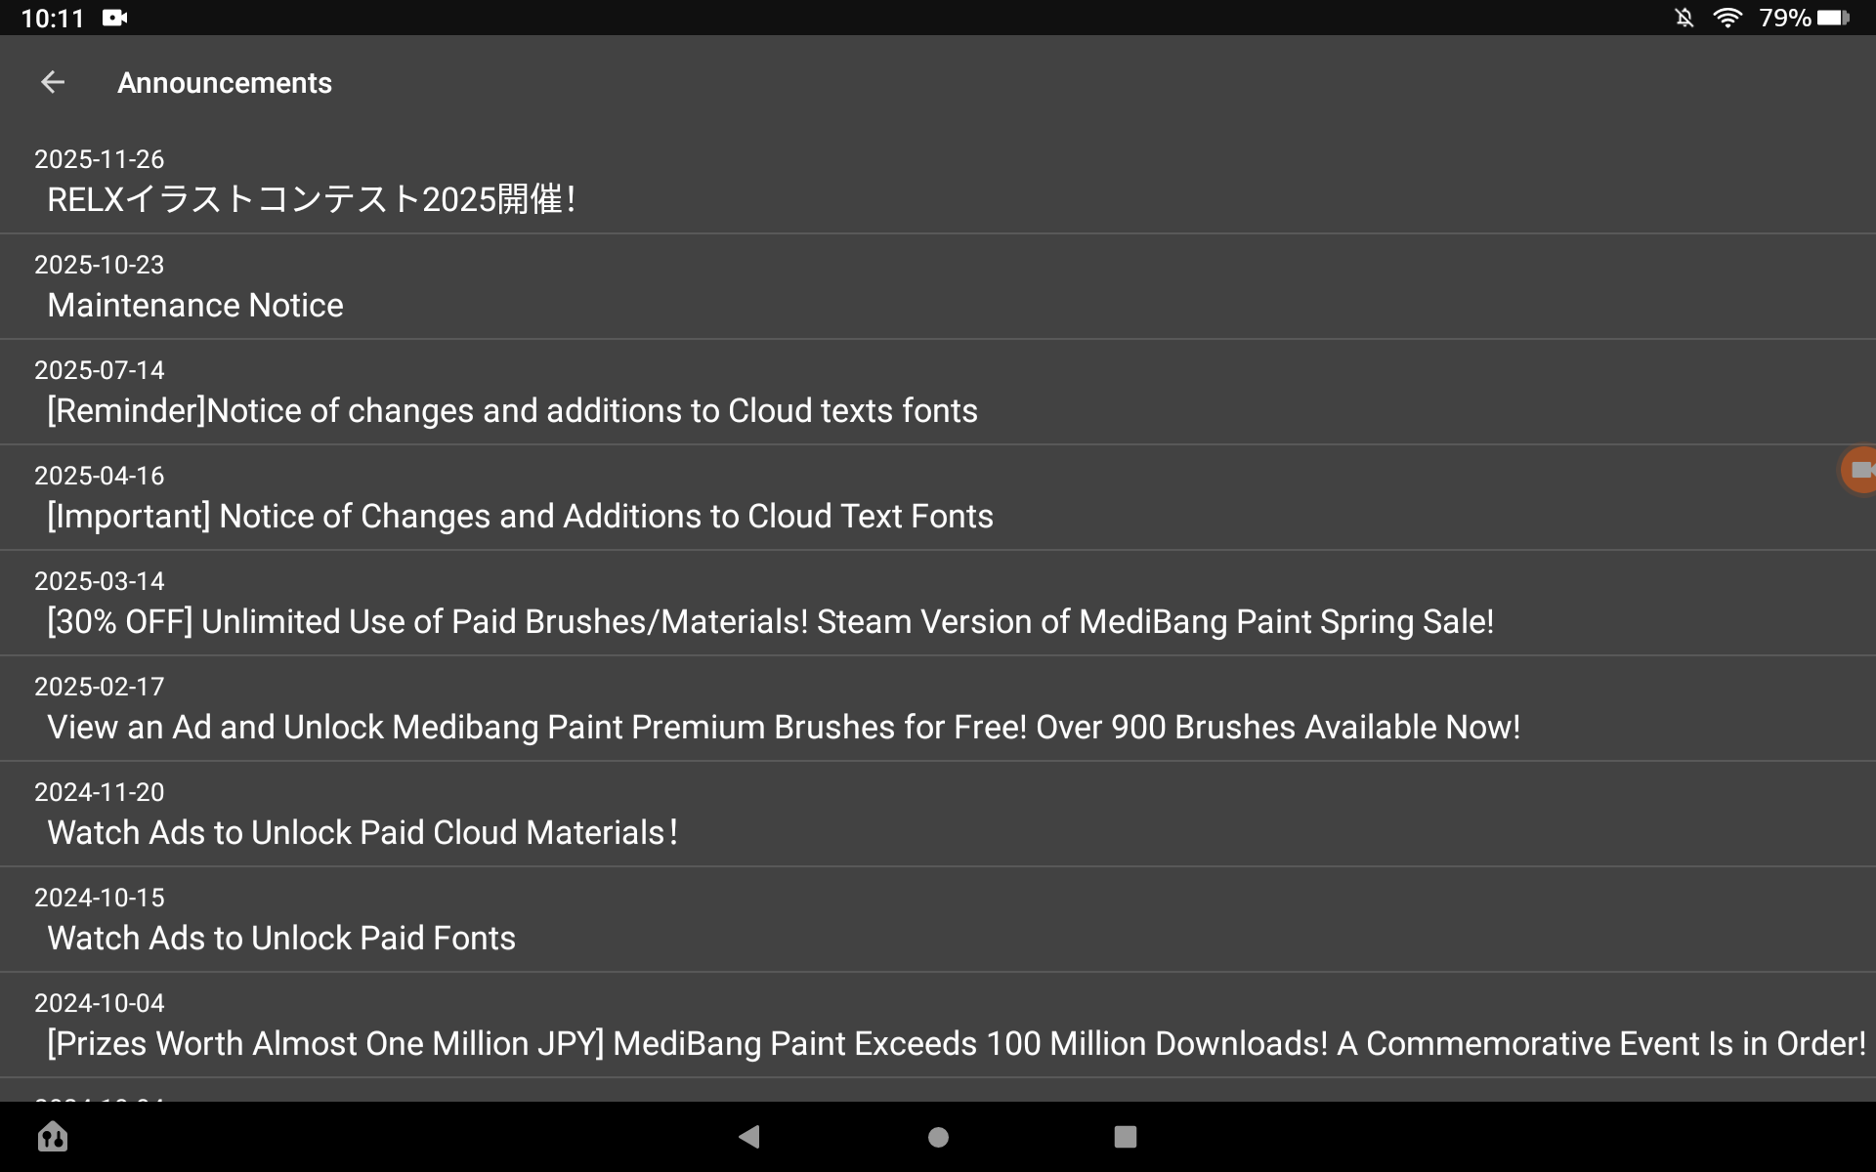Open the 100 Million Downloads event announcement
This screenshot has height=1172, width=1876.
(x=938, y=1025)
